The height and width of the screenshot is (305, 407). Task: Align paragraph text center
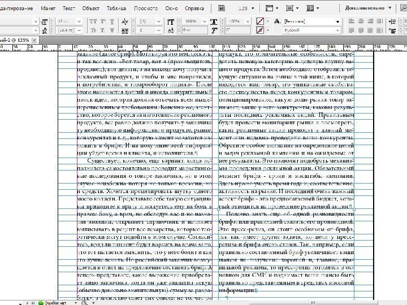[361, 21]
